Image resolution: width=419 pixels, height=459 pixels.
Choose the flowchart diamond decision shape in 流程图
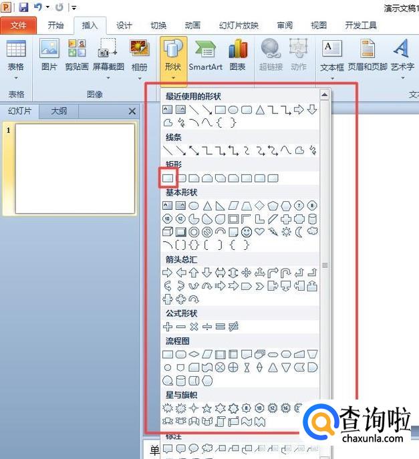[194, 354]
